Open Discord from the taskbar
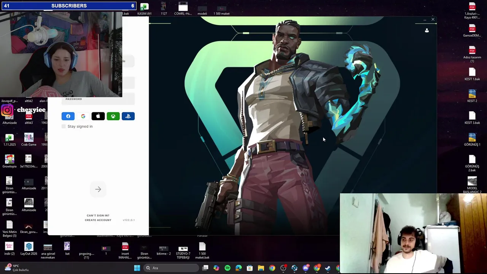487x274 pixels. 306,268
